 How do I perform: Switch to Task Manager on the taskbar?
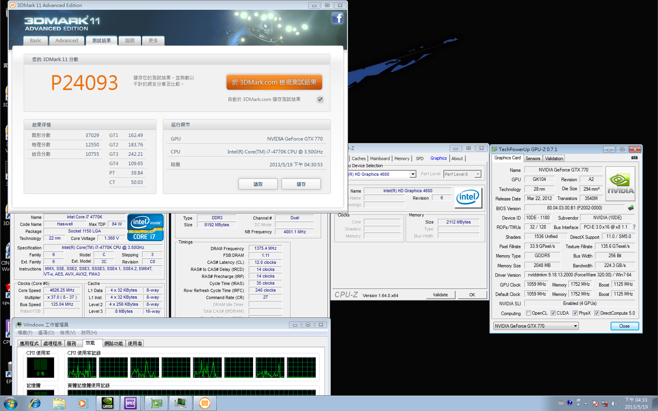click(180, 403)
